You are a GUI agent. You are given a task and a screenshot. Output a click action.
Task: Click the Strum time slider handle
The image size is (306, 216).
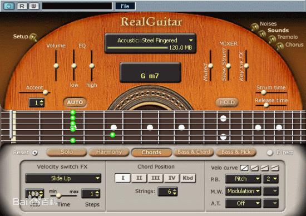(x=264, y=92)
